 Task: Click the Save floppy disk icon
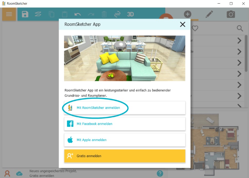tap(25, 14)
